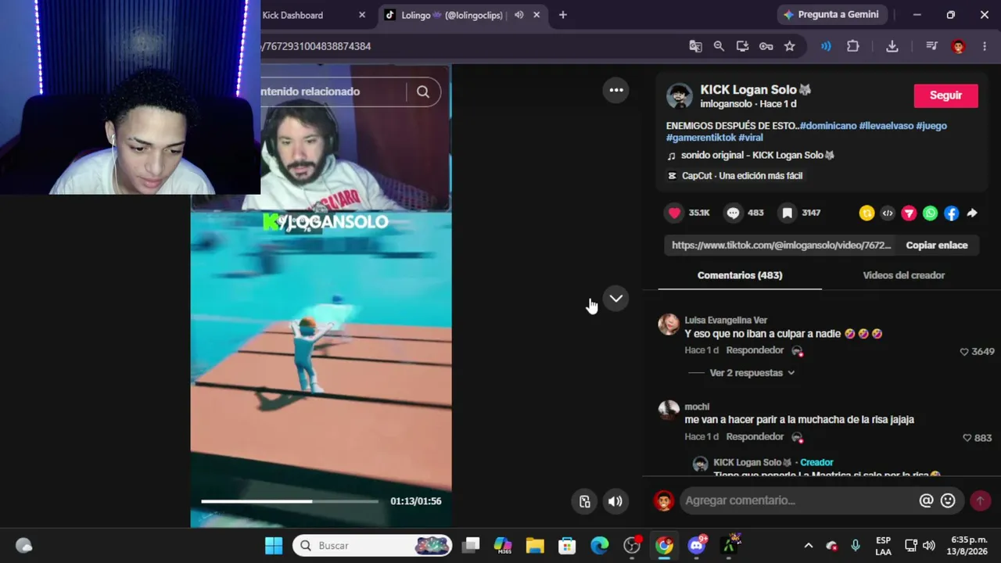Open the sonido original sound link
The height and width of the screenshot is (563, 1001).
[757, 156]
